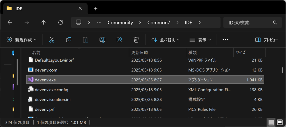The width and height of the screenshot is (286, 127).
Task: Click type XML Configuration Fi...
Action: pos(209,89)
